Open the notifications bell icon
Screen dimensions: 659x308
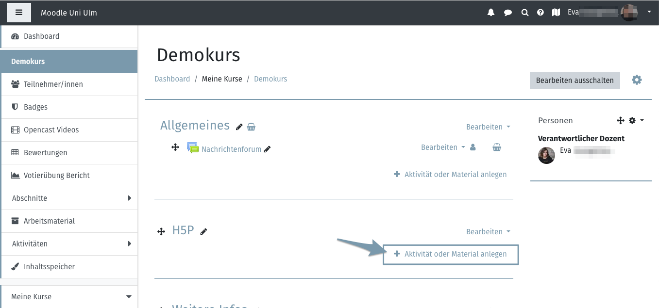tap(491, 13)
